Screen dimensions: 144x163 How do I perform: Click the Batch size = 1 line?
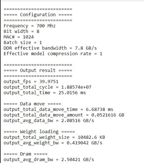23,43
